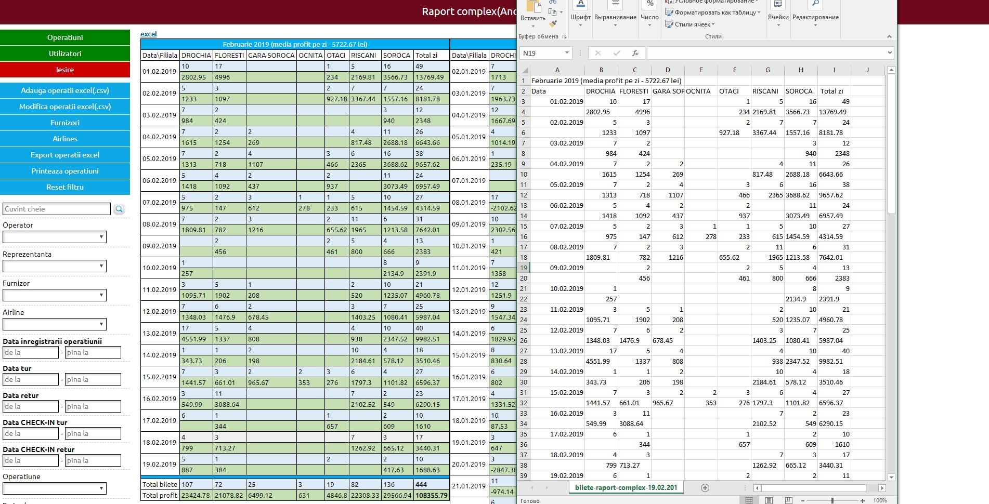Click the Copy icon in the clipboard group
Screen dimensions: 989x504
click(x=553, y=12)
